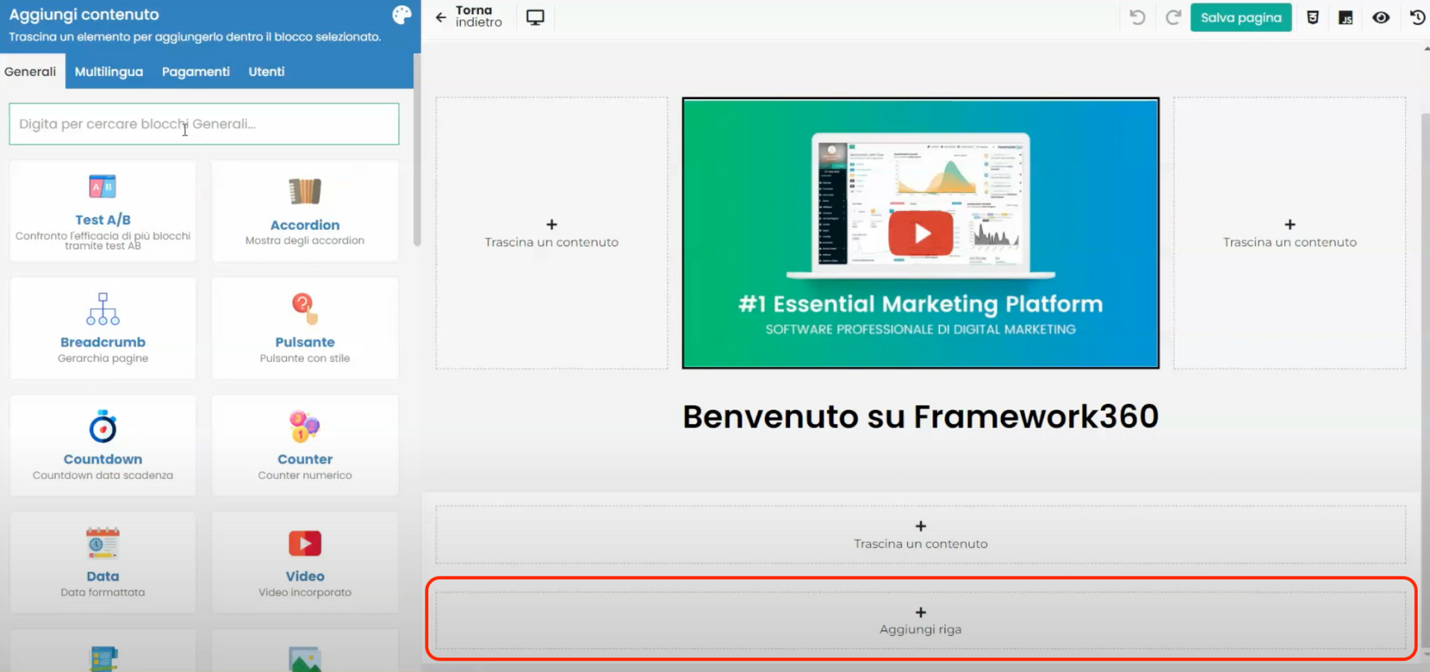Click Trascina un contenuto in left column

[551, 242]
